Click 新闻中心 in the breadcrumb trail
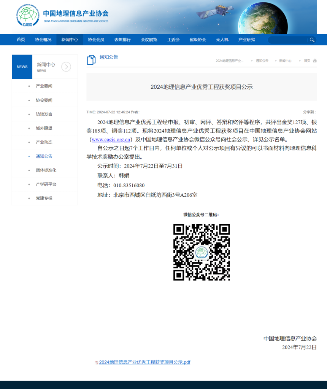The image size is (327, 389). point(285,61)
